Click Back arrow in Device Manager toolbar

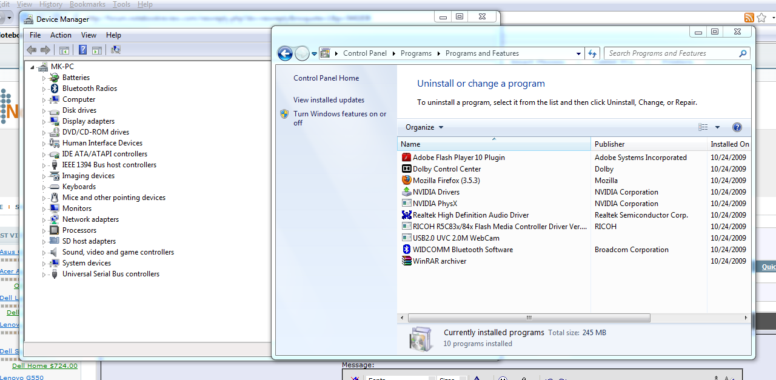(x=32, y=50)
